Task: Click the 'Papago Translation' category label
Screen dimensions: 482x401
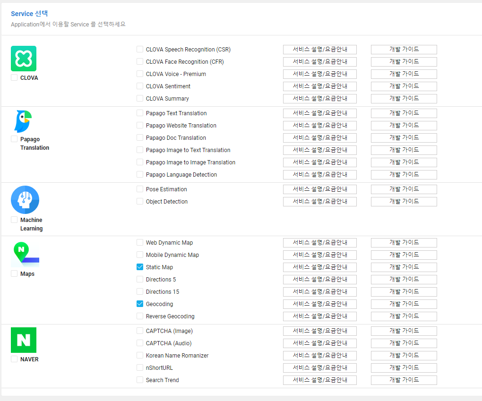Action: pyautogui.click(x=35, y=144)
